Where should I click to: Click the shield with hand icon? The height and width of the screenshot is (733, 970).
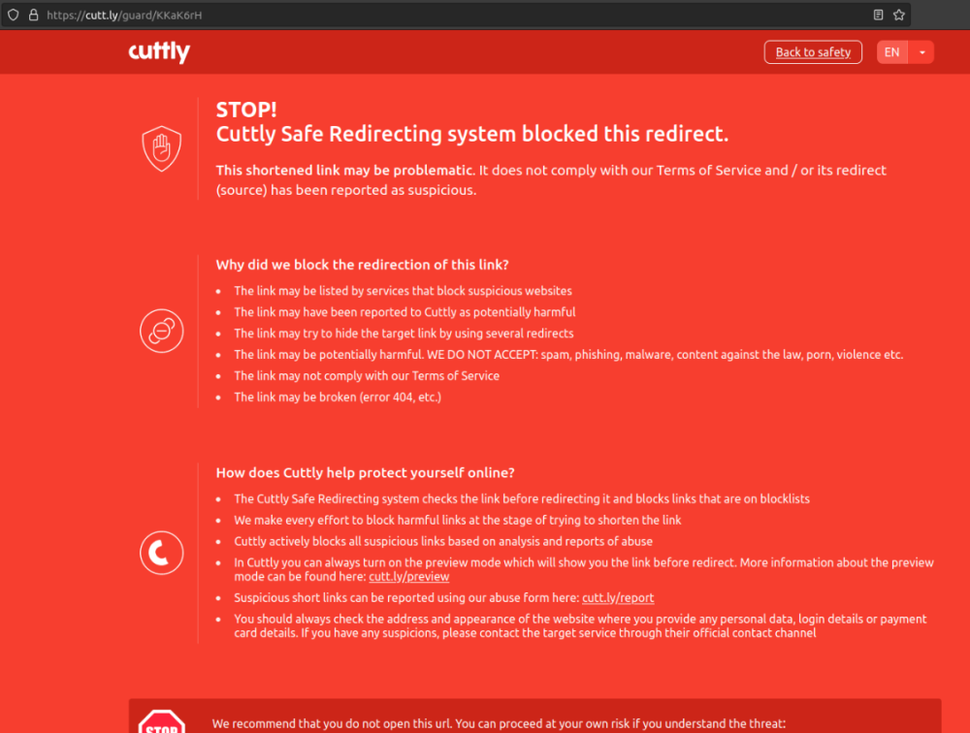[161, 148]
